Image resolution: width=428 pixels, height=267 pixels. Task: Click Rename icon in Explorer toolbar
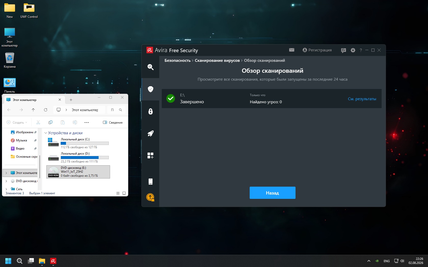(x=75, y=122)
